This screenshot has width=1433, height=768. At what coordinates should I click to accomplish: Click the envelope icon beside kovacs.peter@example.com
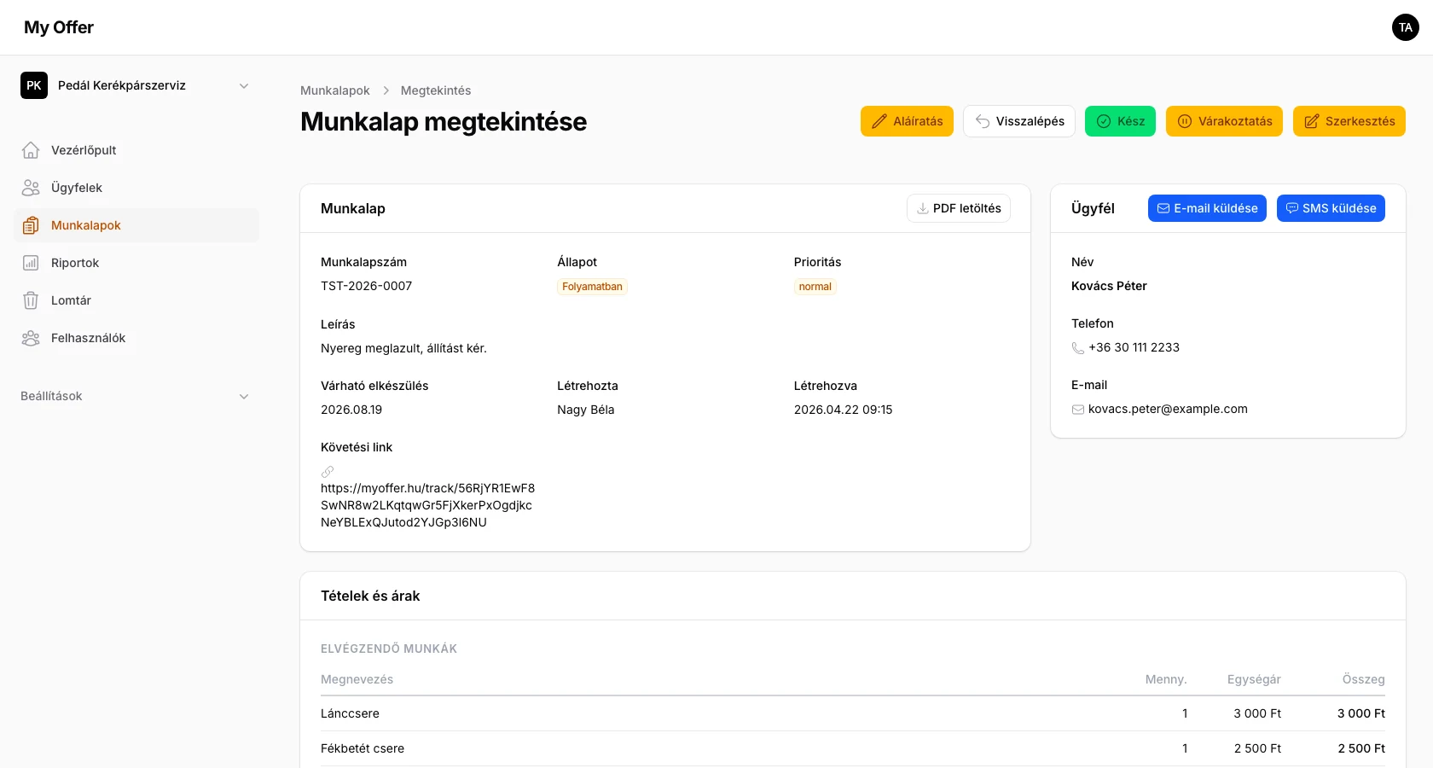tap(1078, 410)
